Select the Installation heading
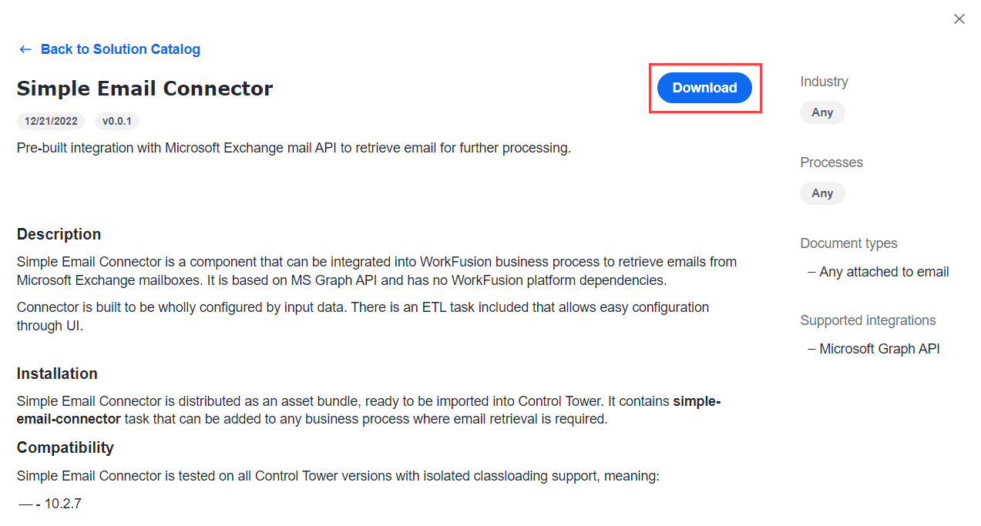The width and height of the screenshot is (981, 526). tap(57, 374)
